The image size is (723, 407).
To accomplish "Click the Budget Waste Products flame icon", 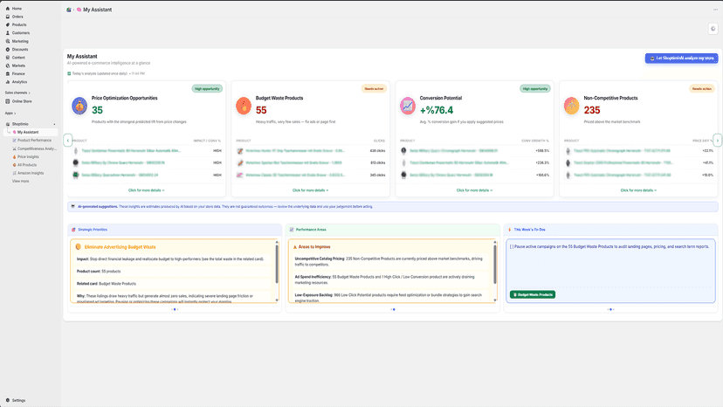I will (244, 106).
